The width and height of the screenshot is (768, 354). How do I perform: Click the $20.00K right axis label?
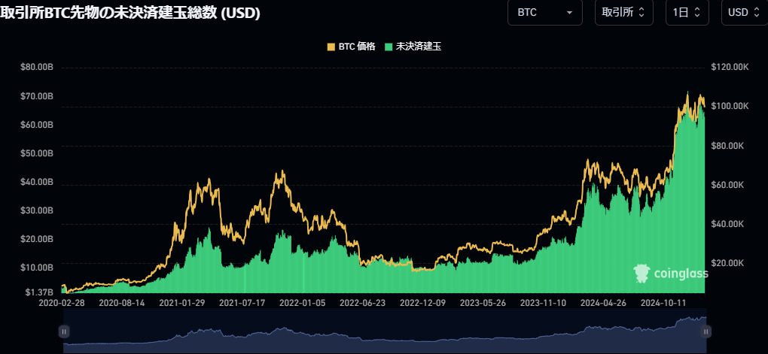[727, 263]
